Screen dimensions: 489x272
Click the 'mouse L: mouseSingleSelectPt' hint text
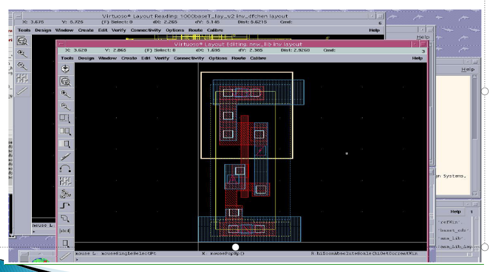tap(116, 254)
